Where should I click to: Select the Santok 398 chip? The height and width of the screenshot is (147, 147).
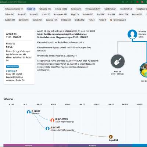click(24, 20)
